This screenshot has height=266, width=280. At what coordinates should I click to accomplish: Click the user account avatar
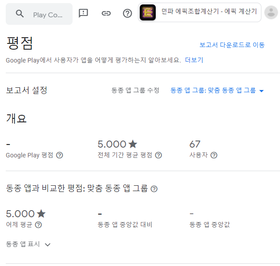click(x=271, y=12)
